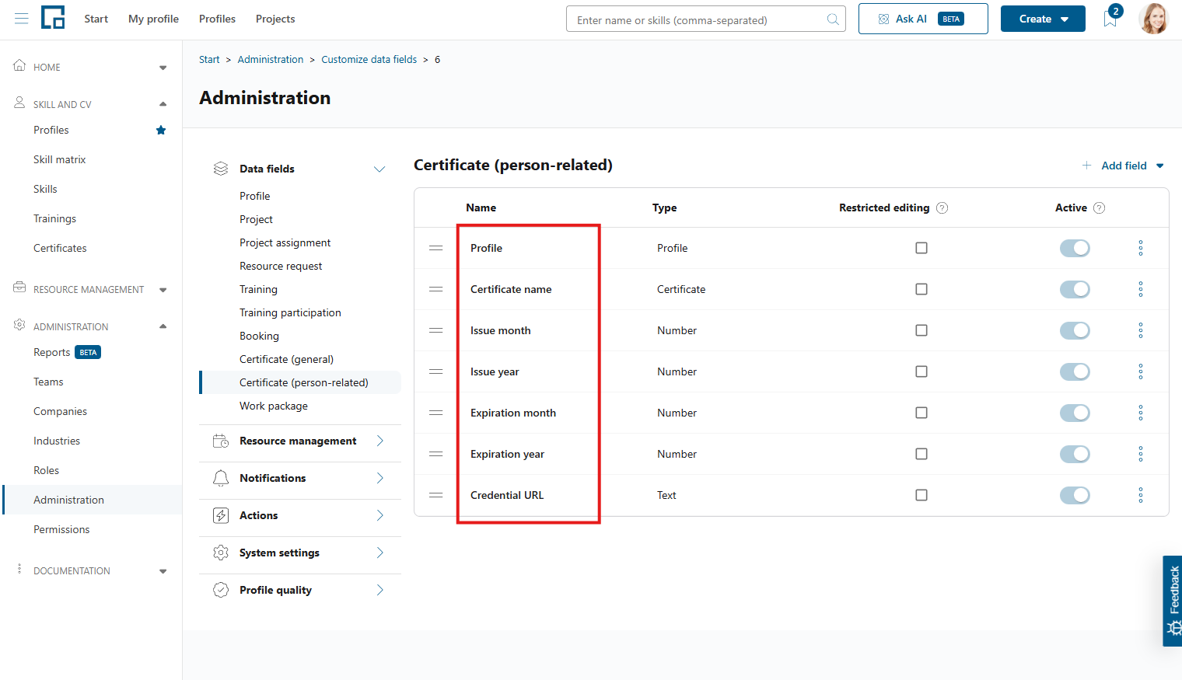1182x680 pixels.
Task: Click the Restricted editing help icon
Action: click(942, 207)
